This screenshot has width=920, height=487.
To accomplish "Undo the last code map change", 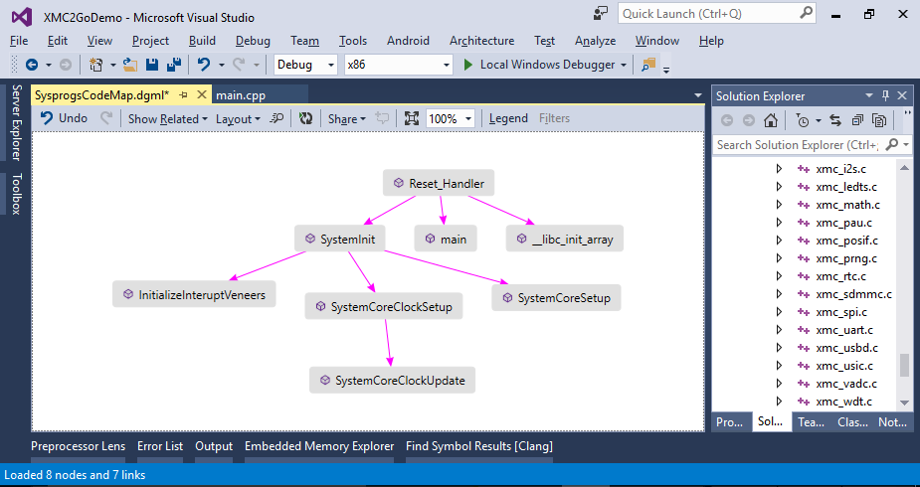I will [64, 118].
